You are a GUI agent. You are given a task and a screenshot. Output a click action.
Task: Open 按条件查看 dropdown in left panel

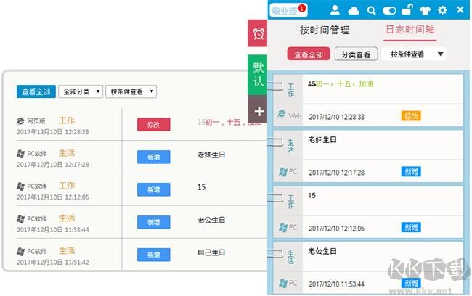click(x=131, y=91)
